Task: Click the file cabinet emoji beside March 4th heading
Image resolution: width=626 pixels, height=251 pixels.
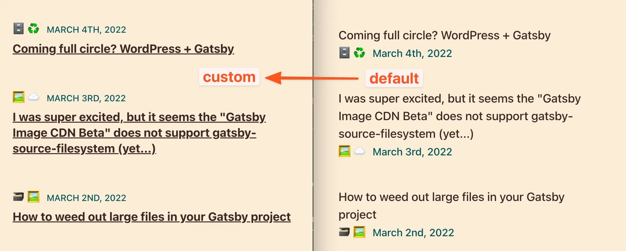Action: click(18, 28)
